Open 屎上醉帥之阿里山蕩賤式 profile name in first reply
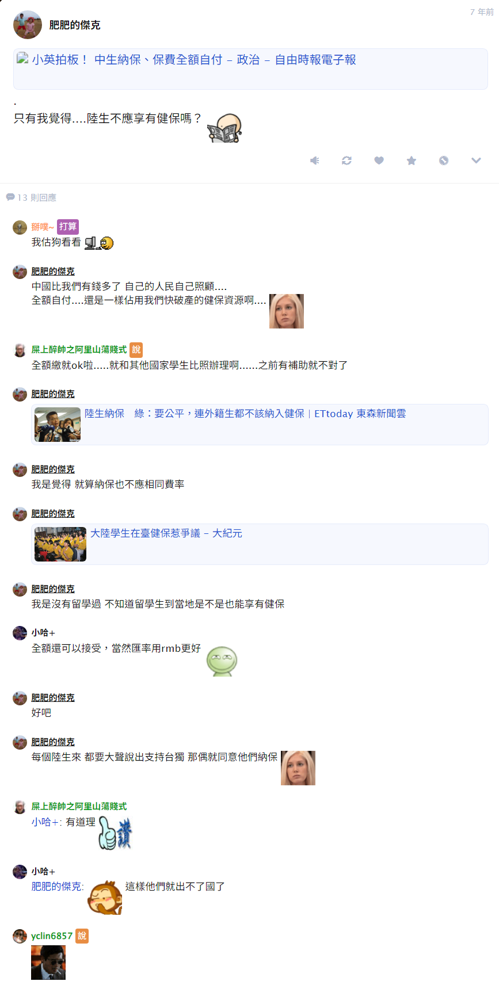Image resolution: width=499 pixels, height=989 pixels. point(79,350)
